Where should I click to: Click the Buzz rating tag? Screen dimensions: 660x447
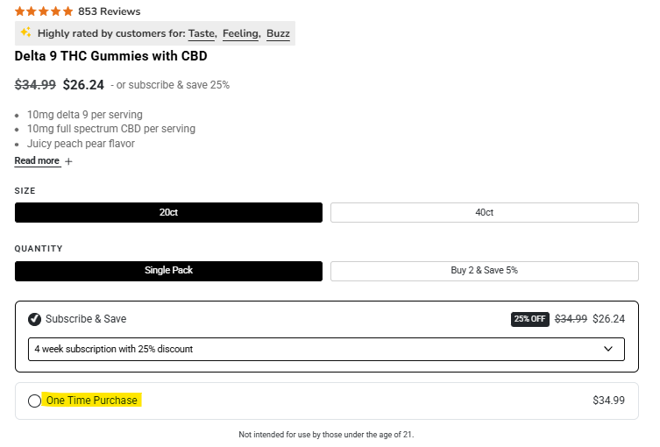click(x=278, y=33)
